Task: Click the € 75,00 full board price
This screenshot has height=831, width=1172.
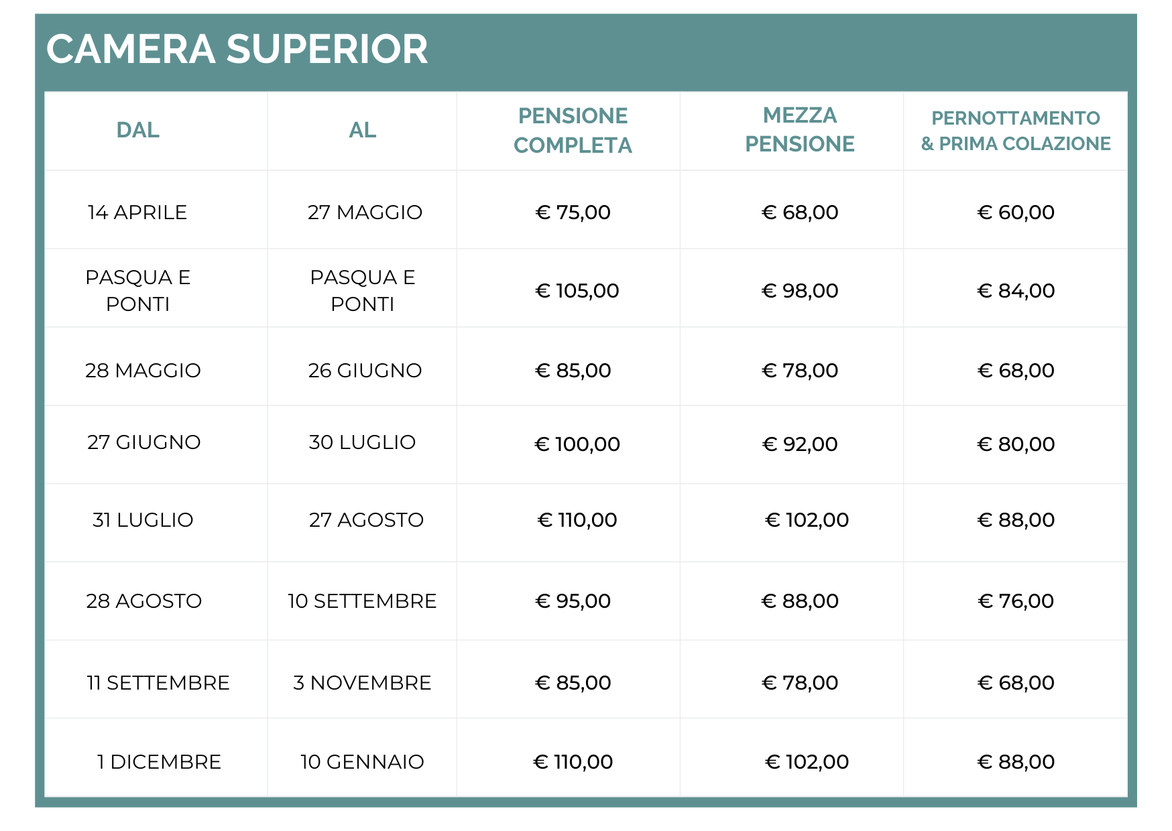Action: [573, 212]
